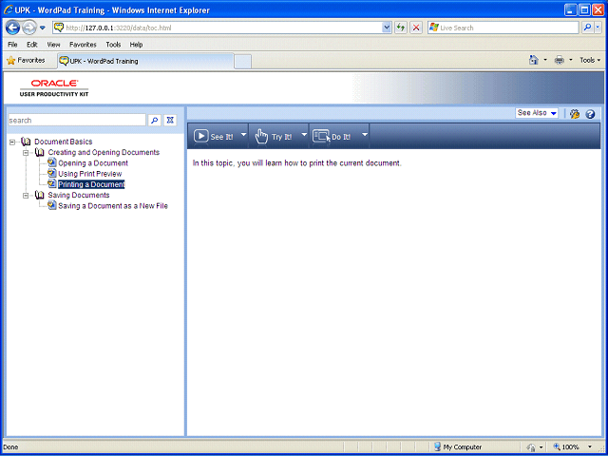This screenshot has height=456, width=608.
Task: Open the zoom level dropdown arrow
Action: click(590, 447)
